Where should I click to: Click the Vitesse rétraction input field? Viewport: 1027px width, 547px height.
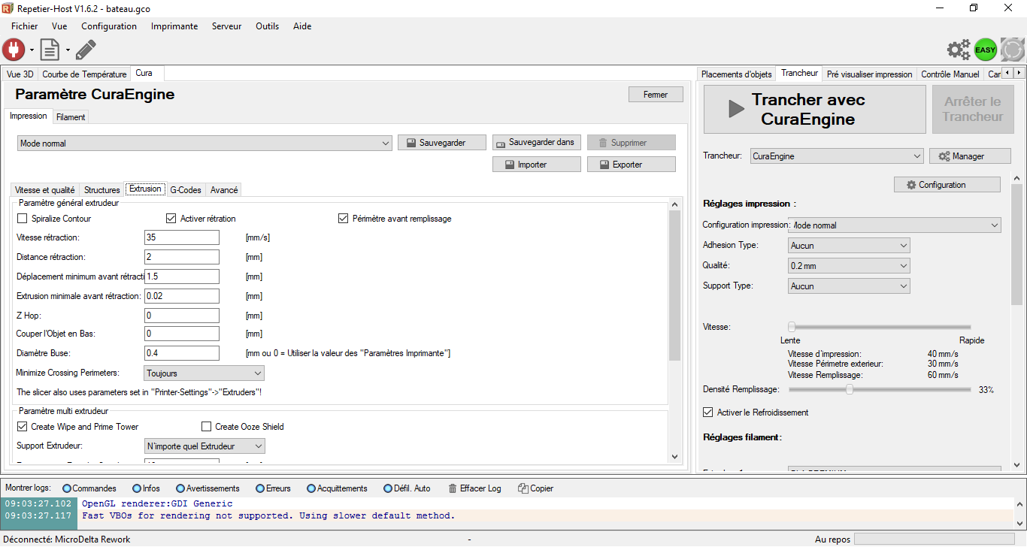182,237
